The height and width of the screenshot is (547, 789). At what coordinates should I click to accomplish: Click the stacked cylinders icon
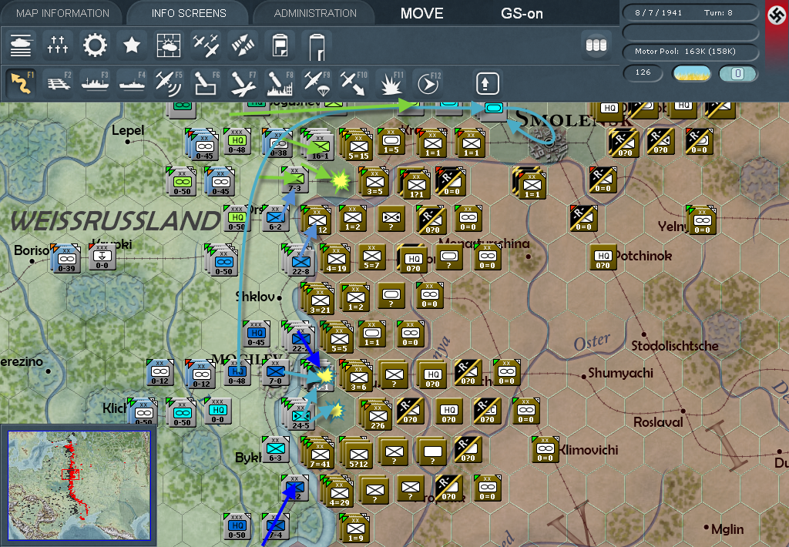[x=596, y=45]
